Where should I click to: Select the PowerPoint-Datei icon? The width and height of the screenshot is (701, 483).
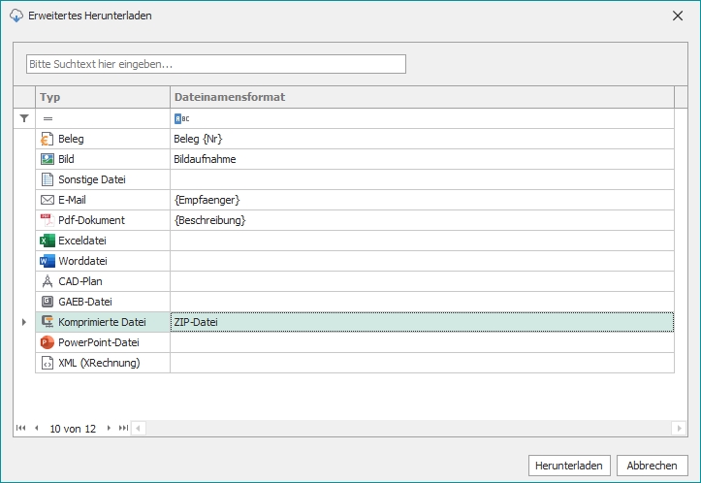(47, 342)
